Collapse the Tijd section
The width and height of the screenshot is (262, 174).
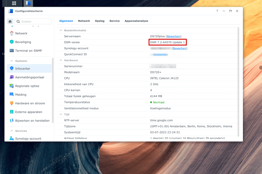61,114
